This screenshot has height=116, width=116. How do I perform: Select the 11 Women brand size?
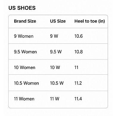24,99
